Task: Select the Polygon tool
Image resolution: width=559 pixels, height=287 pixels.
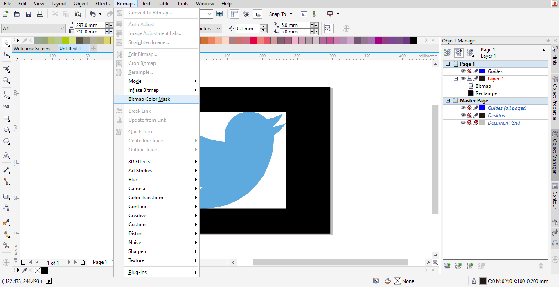Action: pos(6,141)
